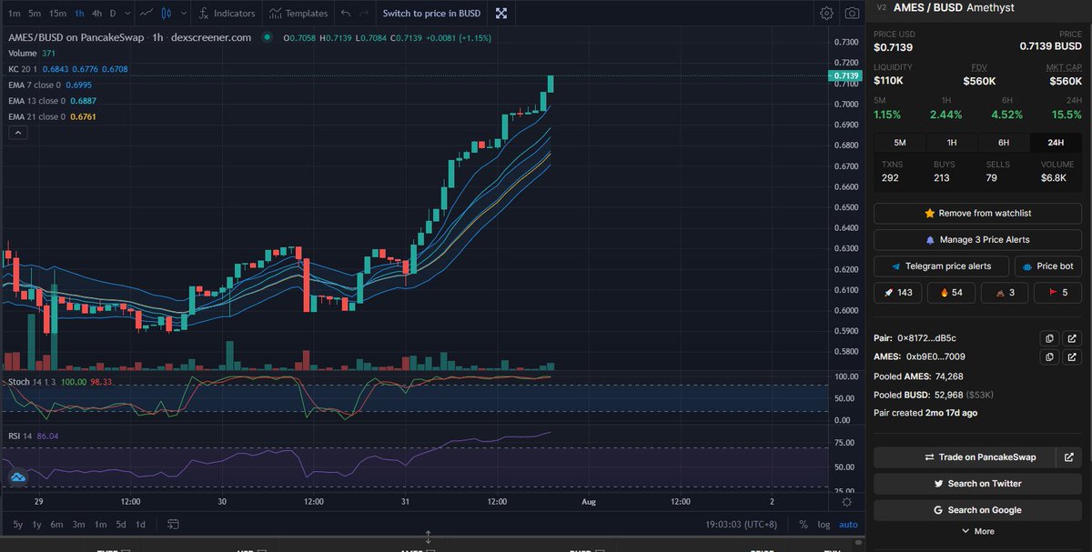Image resolution: width=1092 pixels, height=552 pixels.
Task: Redo the last chart action
Action: [364, 14]
